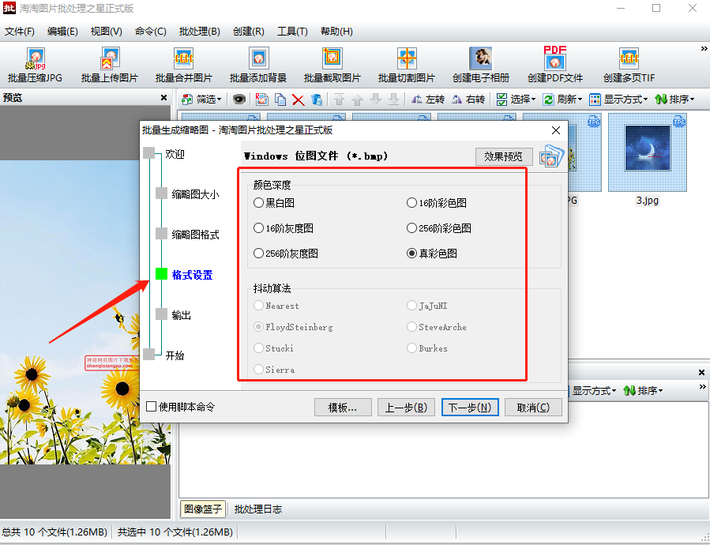The height and width of the screenshot is (545, 710).
Task: Click the 模板... button
Action: coord(343,408)
